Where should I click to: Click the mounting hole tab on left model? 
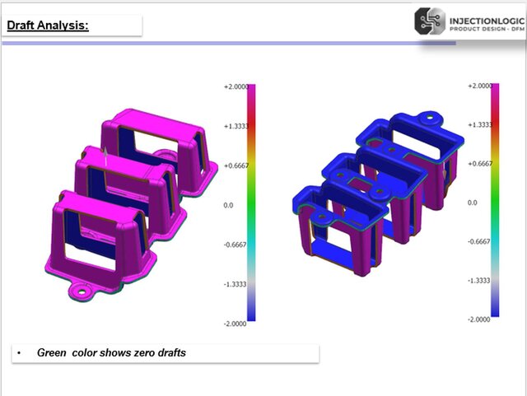pos(82,290)
